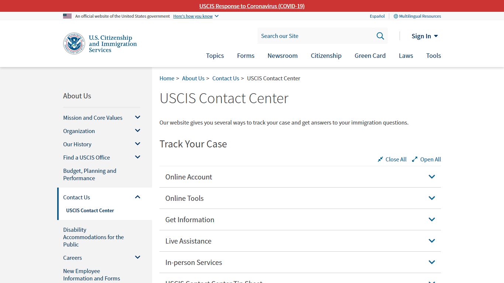Viewport: 504px width, 283px height.
Task: Open Mission and Core Values sidebar link
Action: click(93, 118)
